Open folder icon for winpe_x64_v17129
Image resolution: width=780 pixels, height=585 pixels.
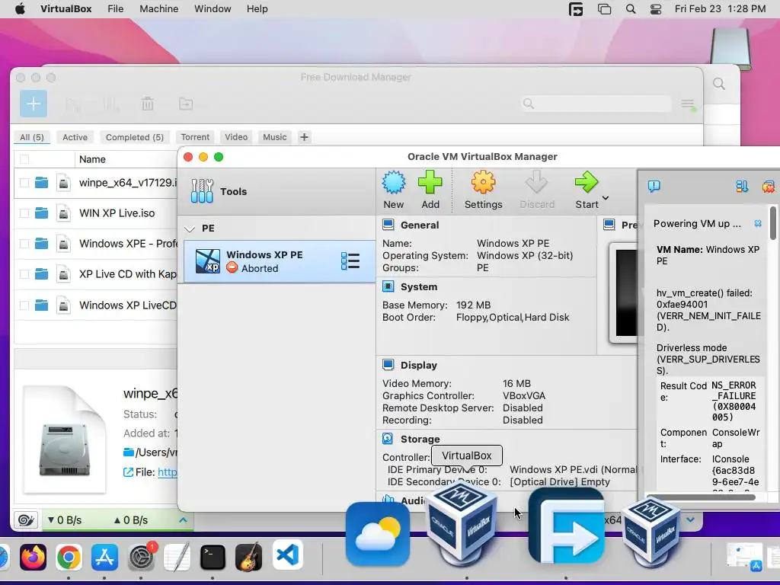pos(42,183)
